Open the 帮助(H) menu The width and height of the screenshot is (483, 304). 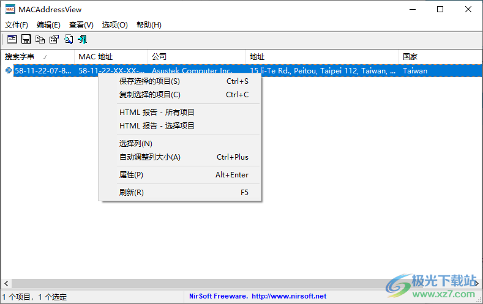pyautogui.click(x=149, y=25)
